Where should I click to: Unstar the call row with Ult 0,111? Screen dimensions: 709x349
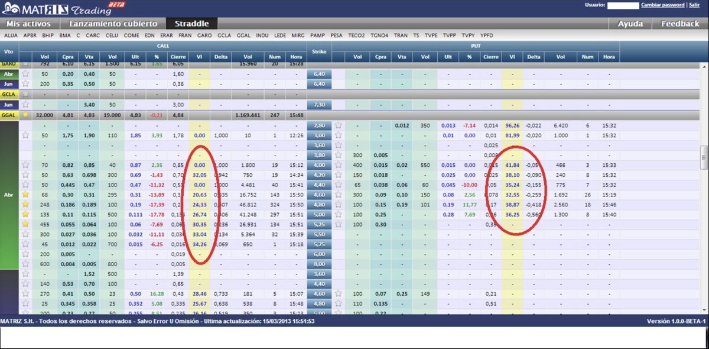25,214
